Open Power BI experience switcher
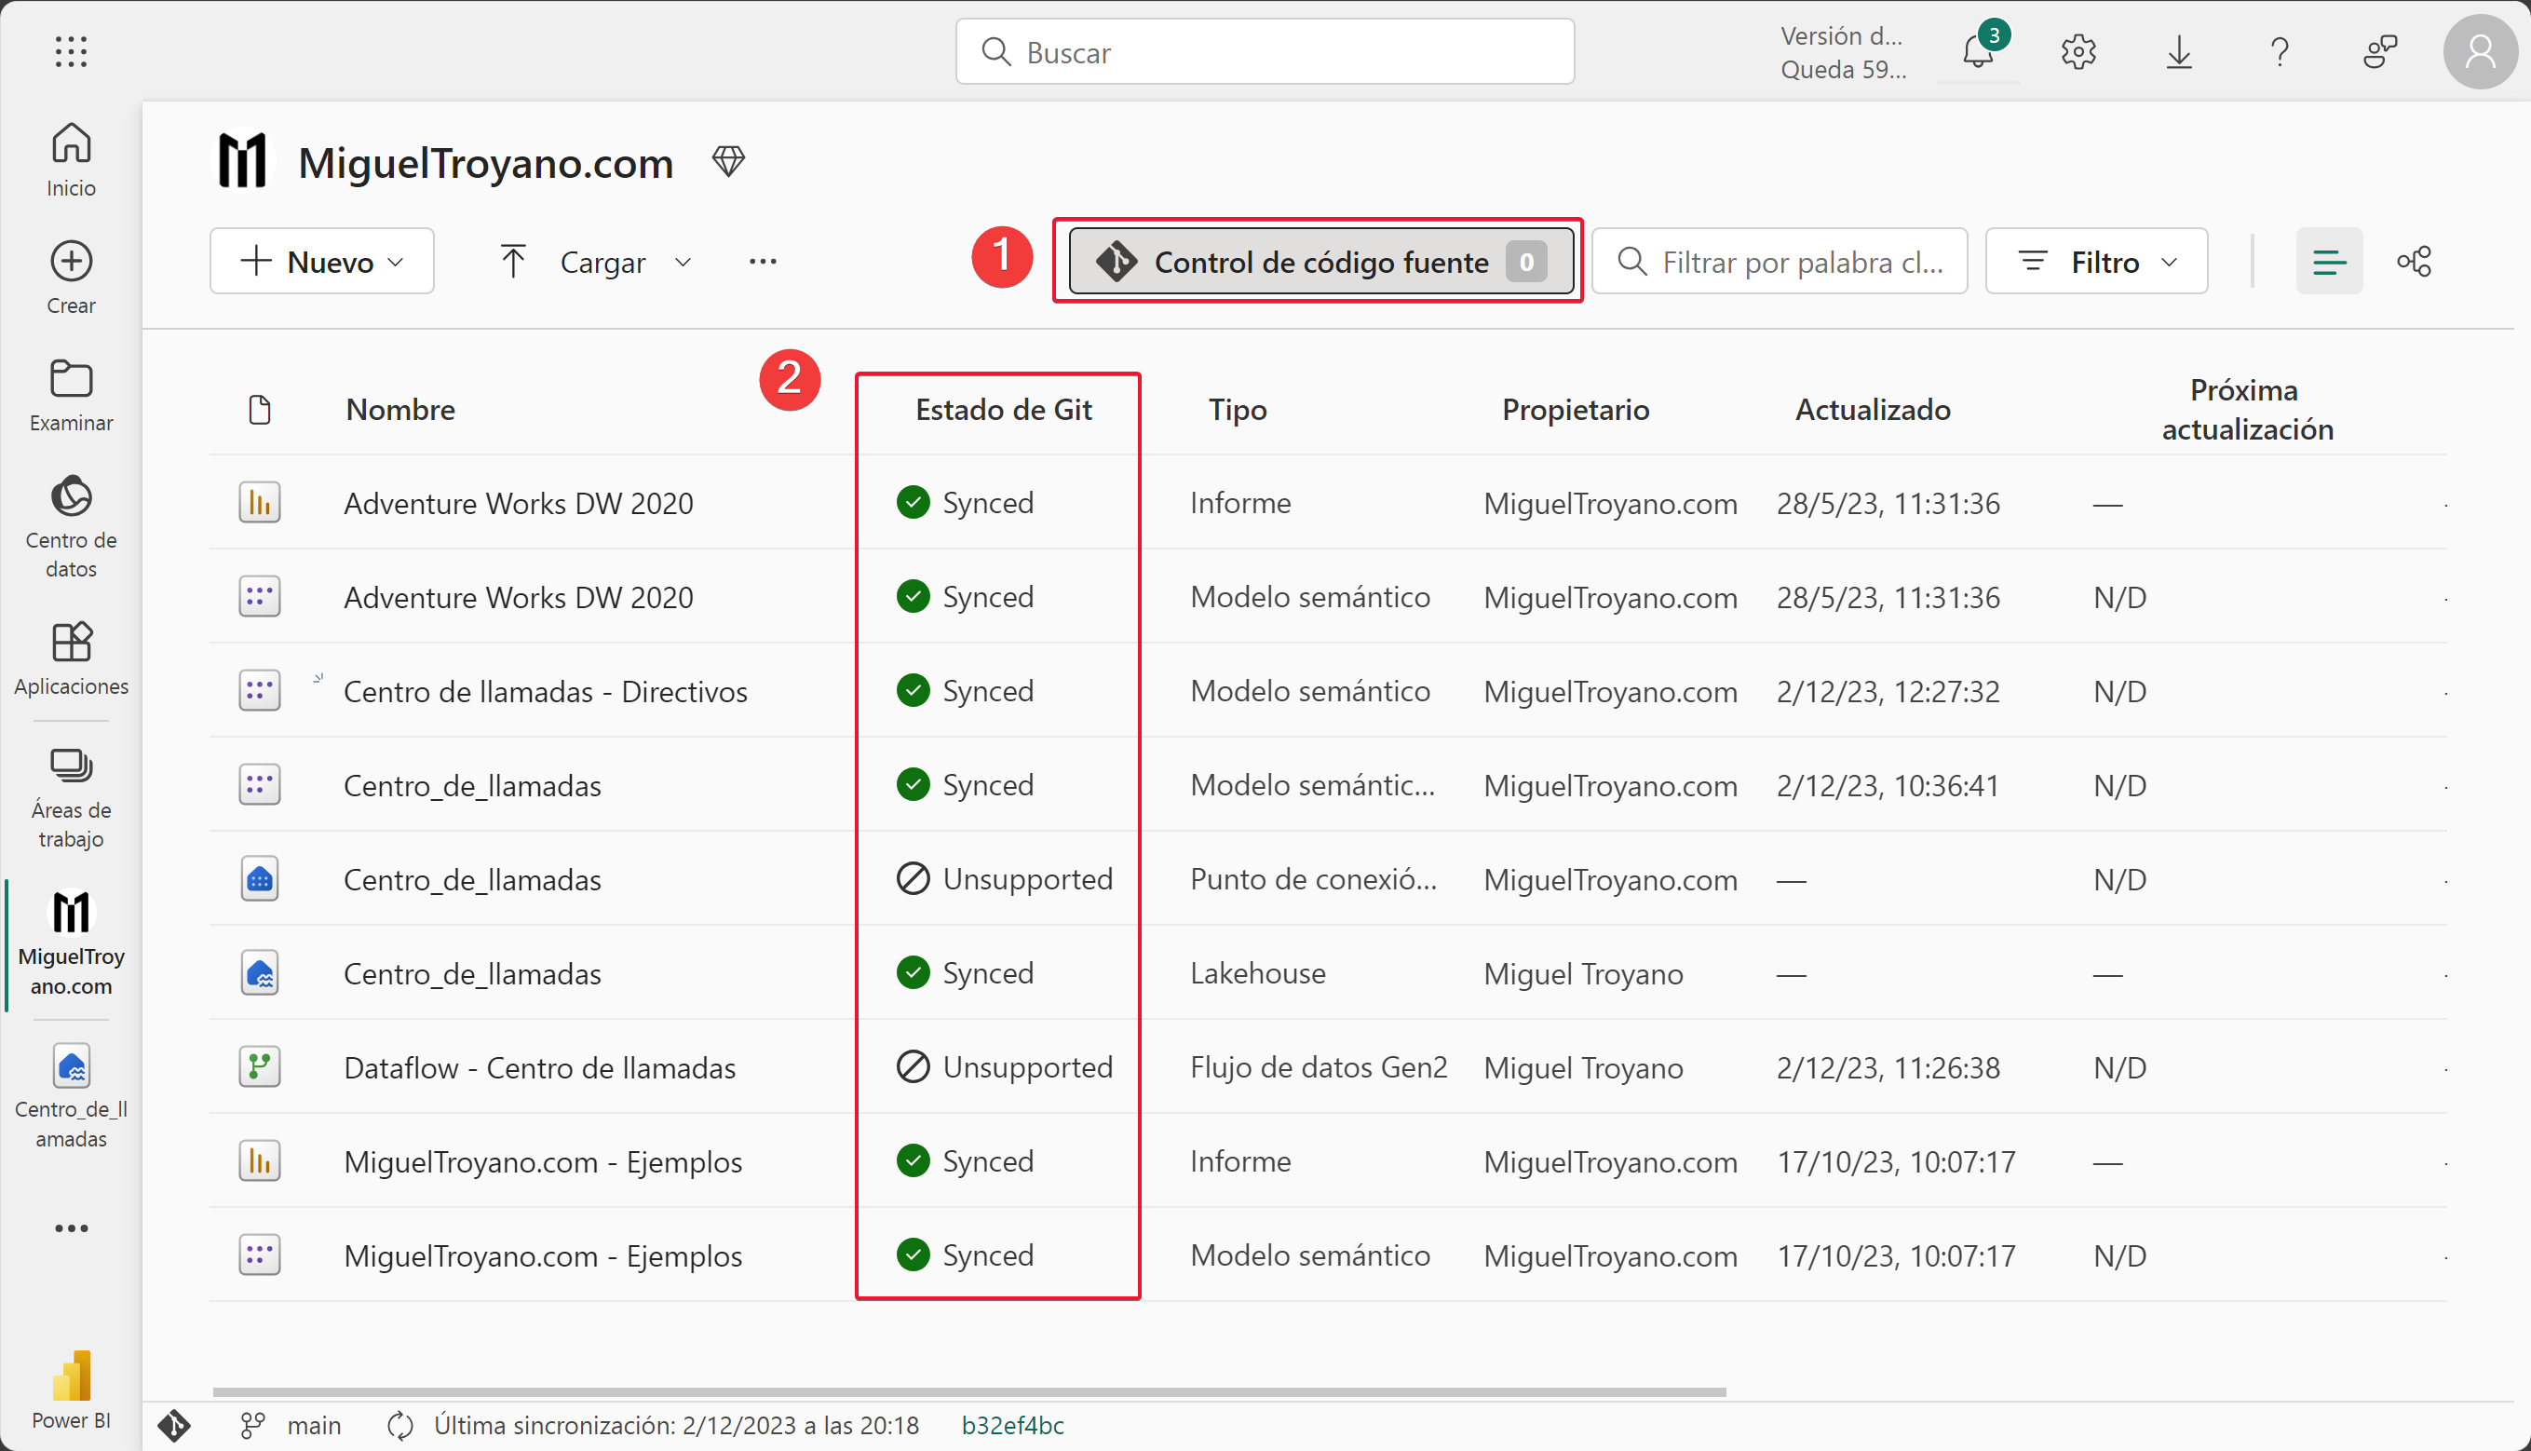Viewport: 2531px width, 1451px height. [x=71, y=1390]
